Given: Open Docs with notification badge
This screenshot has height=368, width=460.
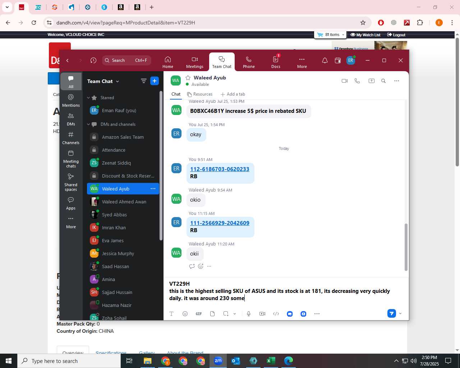Looking at the screenshot, I should click(x=276, y=62).
